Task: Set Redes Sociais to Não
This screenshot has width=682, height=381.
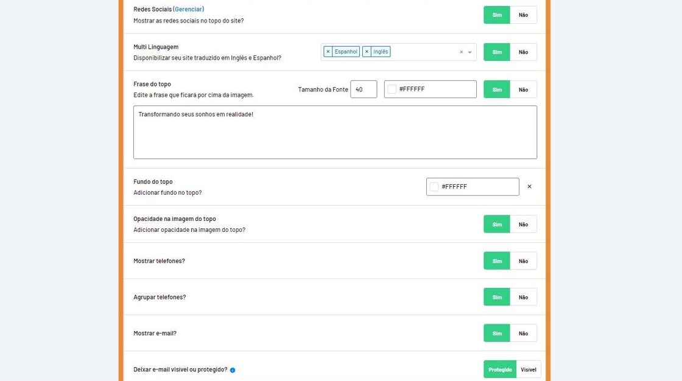Action: pyautogui.click(x=523, y=15)
